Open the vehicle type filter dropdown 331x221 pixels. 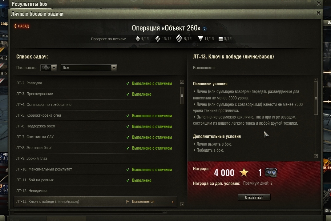pyautogui.click(x=49, y=68)
